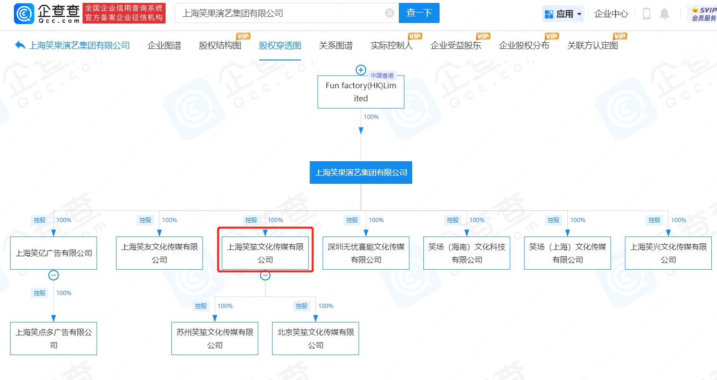
Task: Open 上海笑点多广告有限公司 node
Action: (54, 338)
